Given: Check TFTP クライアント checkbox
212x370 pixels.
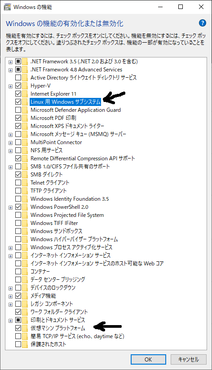Looking at the screenshot, I should (18, 191).
